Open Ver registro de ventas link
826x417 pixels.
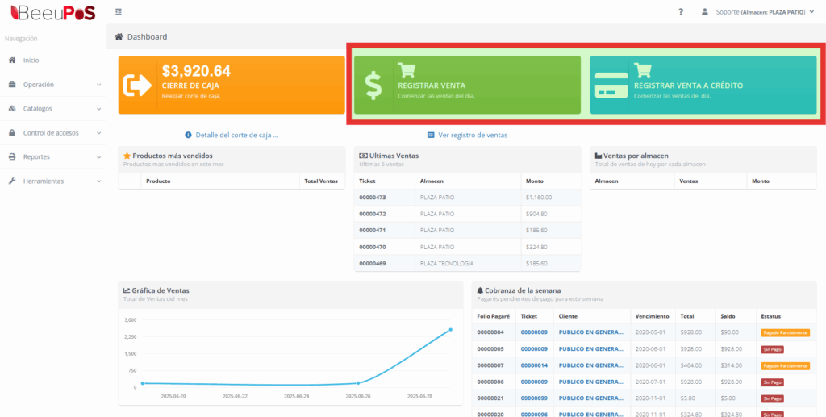tap(473, 135)
